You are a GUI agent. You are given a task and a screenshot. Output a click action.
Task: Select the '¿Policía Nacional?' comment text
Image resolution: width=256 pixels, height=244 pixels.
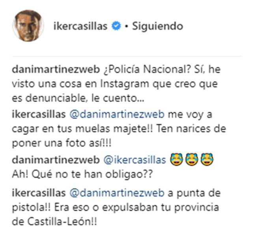point(147,70)
